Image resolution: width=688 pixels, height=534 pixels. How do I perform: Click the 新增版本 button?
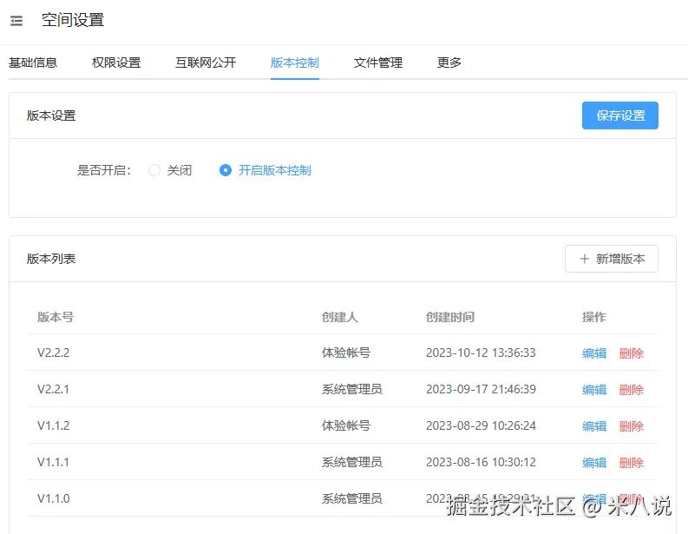(x=611, y=259)
